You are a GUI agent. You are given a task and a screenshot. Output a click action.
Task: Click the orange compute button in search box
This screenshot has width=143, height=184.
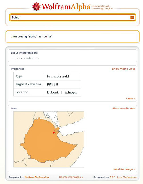(x=132, y=17)
